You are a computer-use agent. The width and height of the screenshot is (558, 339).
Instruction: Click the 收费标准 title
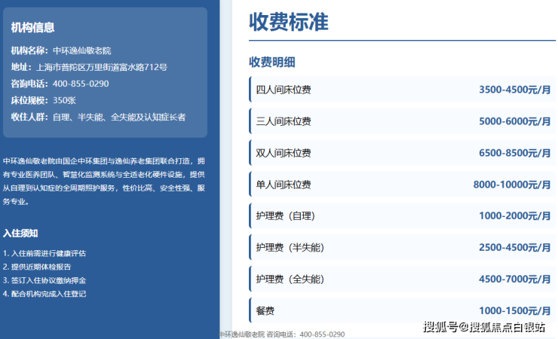(x=289, y=22)
